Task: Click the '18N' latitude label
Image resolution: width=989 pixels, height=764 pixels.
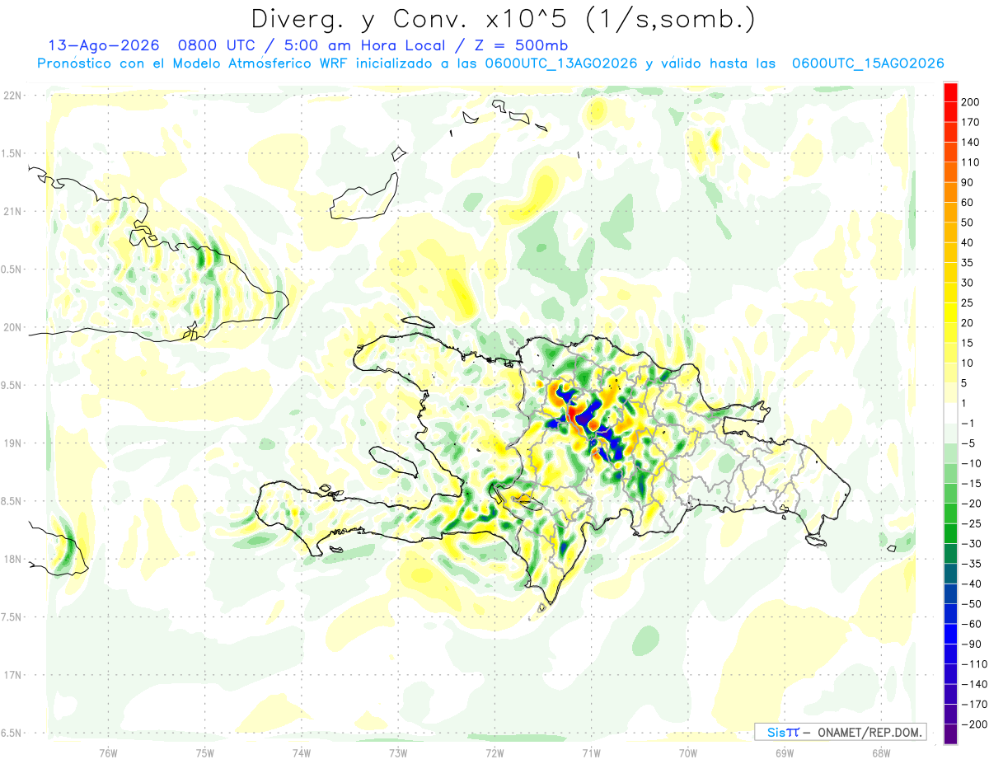Action: coord(12,559)
